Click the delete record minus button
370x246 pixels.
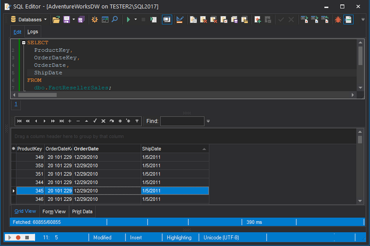pyautogui.click(x=78, y=121)
